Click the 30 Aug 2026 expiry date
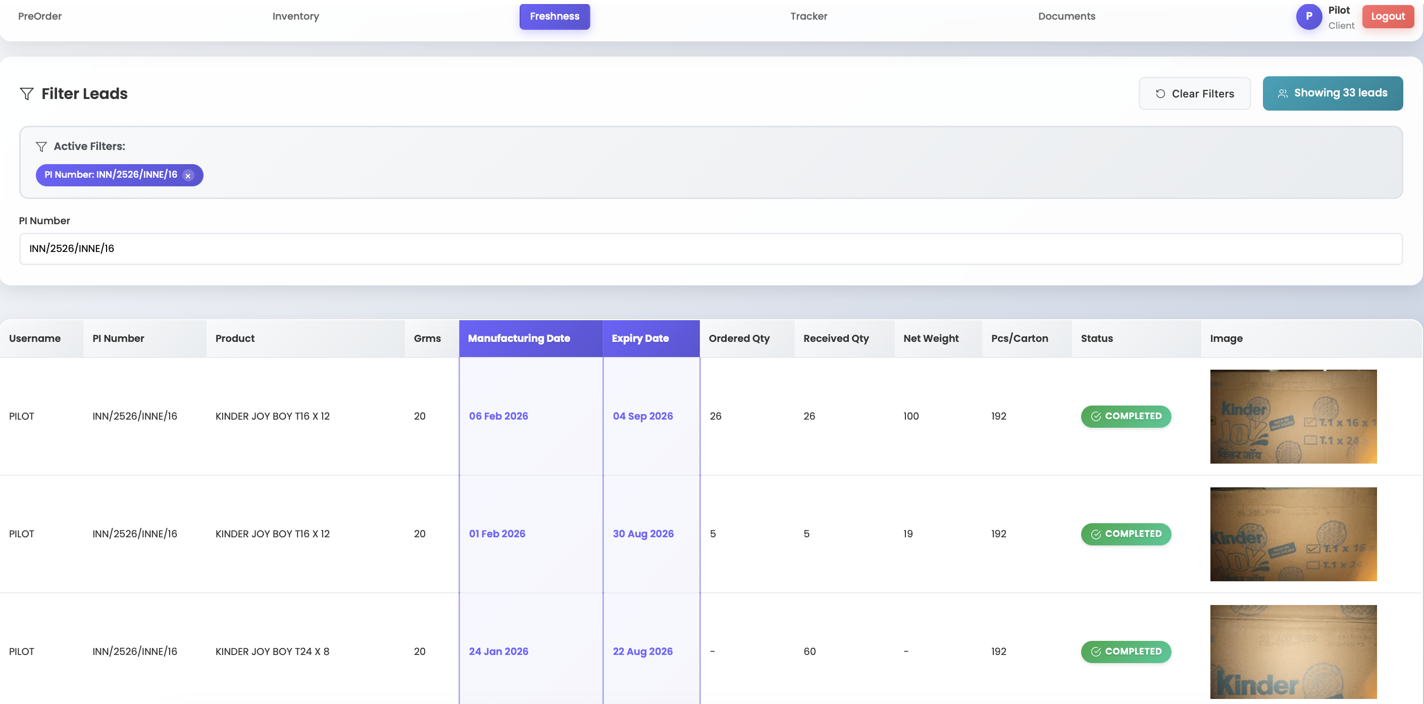This screenshot has height=704, width=1424. (643, 534)
